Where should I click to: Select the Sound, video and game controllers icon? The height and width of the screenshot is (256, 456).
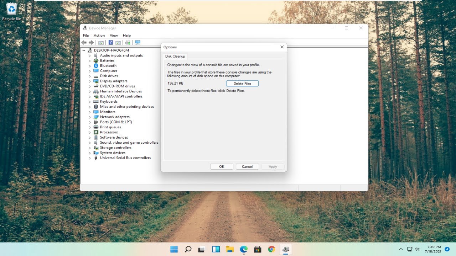(96, 143)
